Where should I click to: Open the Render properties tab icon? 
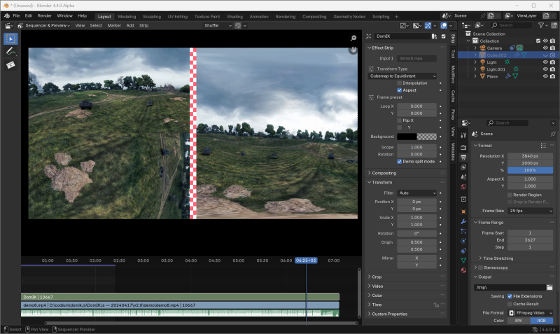[x=463, y=147]
